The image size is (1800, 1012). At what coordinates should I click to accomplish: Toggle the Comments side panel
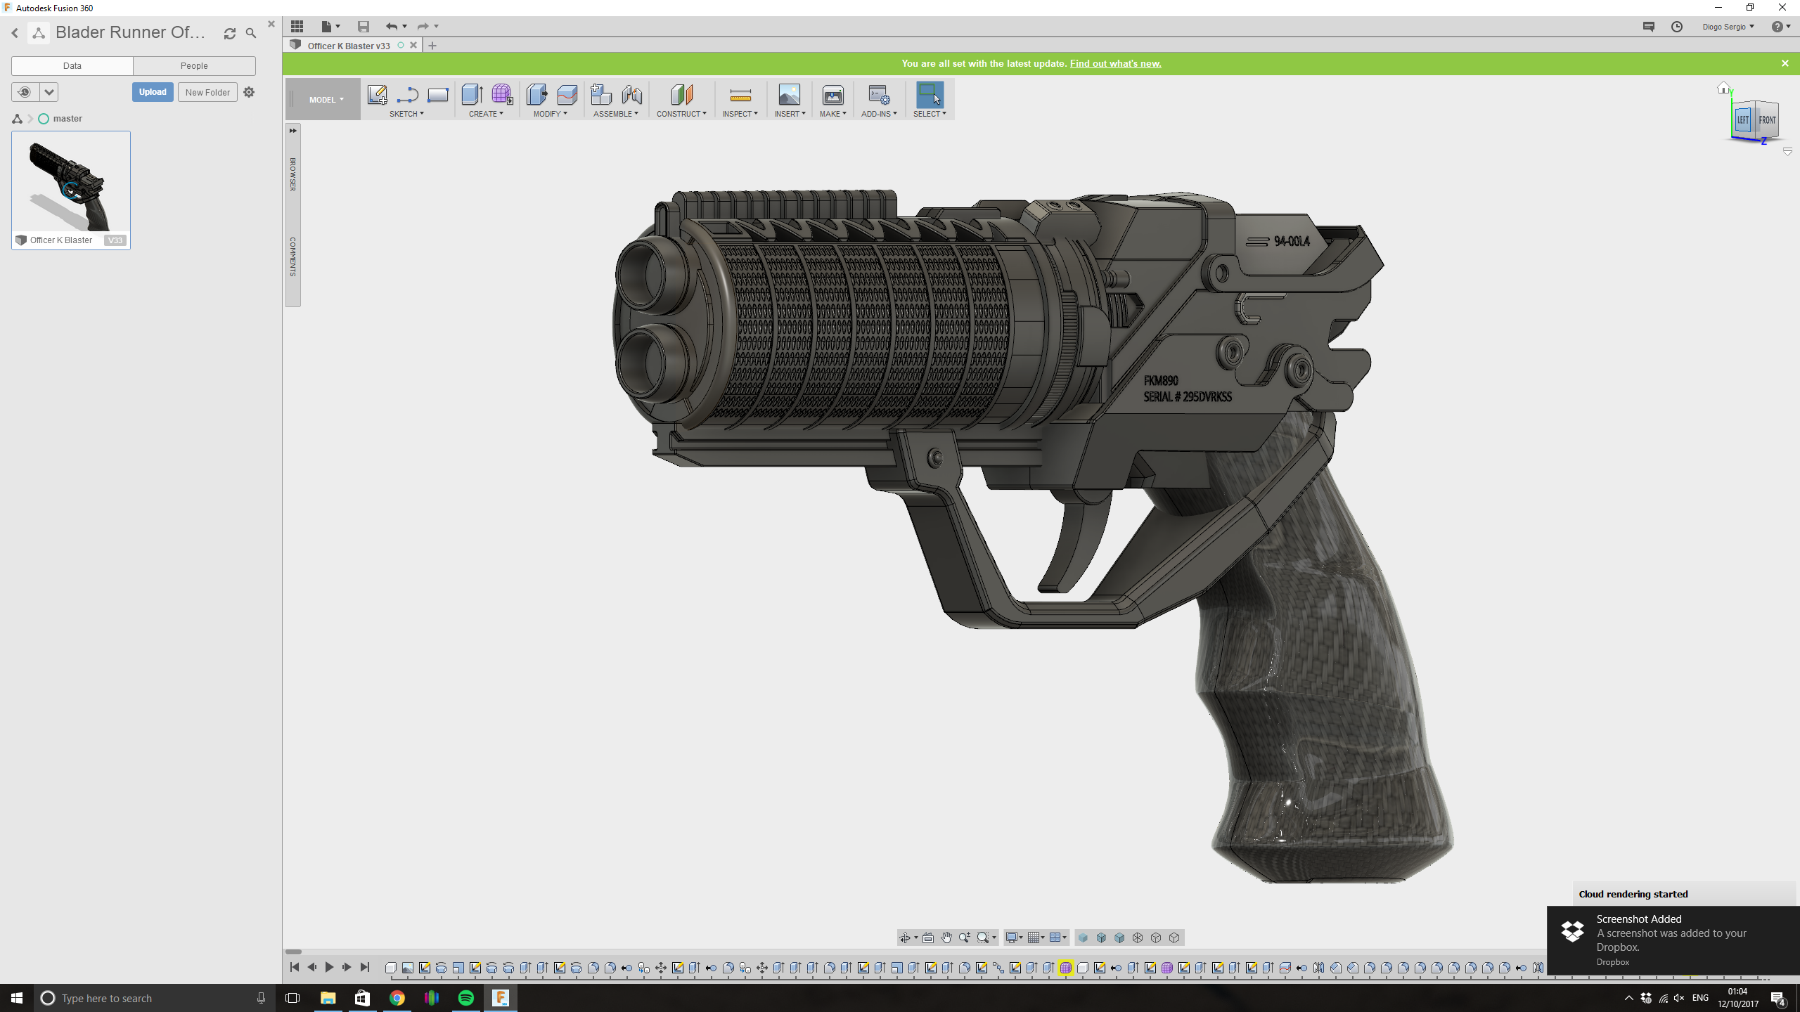(x=293, y=257)
